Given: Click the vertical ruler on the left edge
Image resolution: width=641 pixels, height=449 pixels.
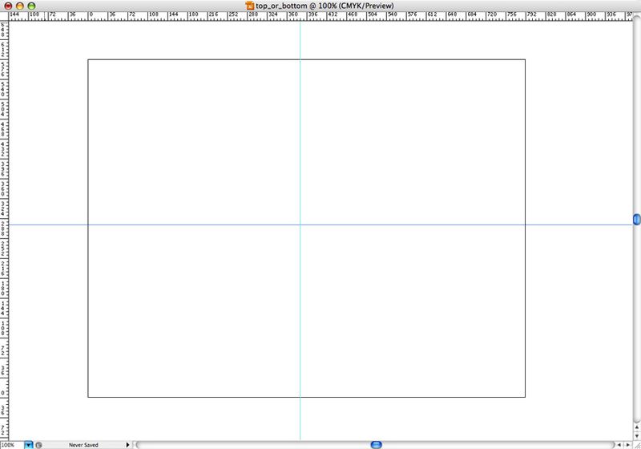Looking at the screenshot, I should [3, 241].
